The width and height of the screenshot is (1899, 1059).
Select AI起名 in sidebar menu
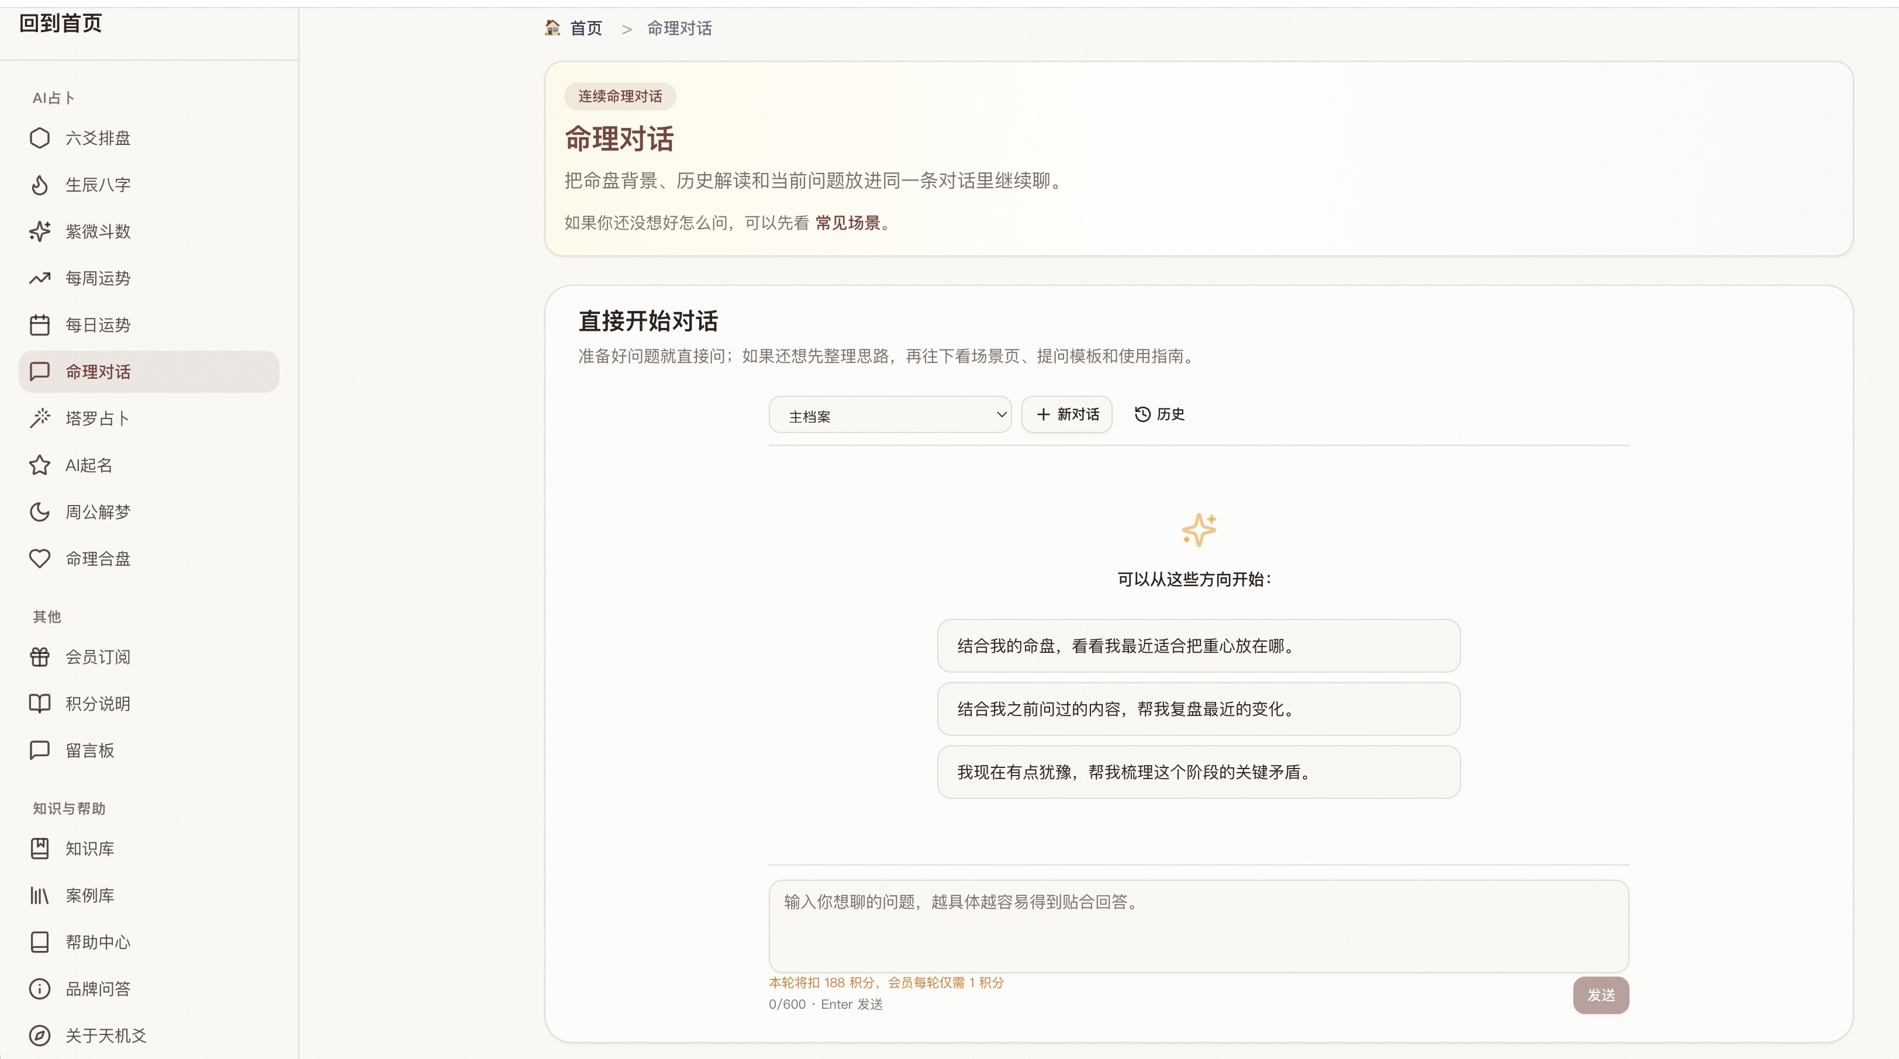89,465
